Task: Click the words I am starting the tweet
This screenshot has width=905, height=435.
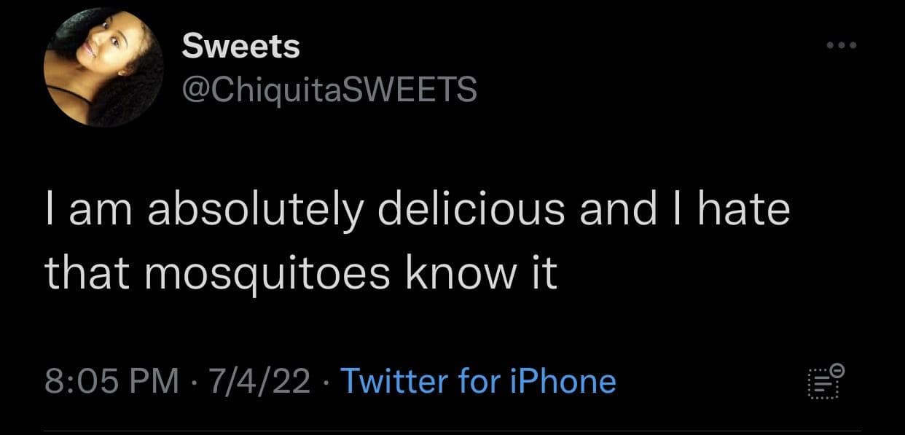Action: point(85,211)
